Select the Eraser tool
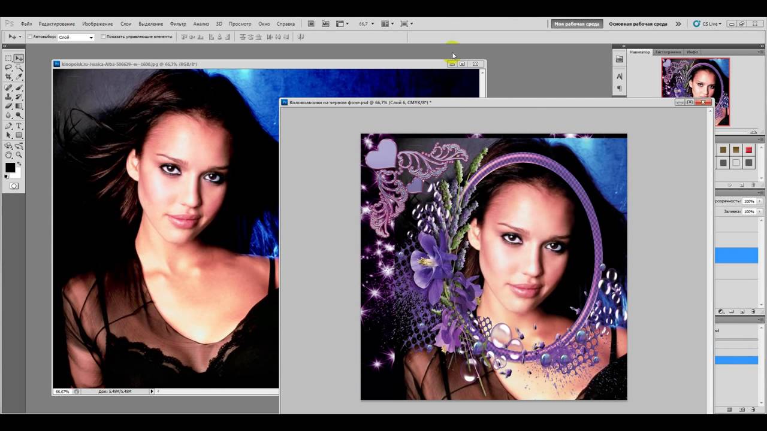 point(9,106)
